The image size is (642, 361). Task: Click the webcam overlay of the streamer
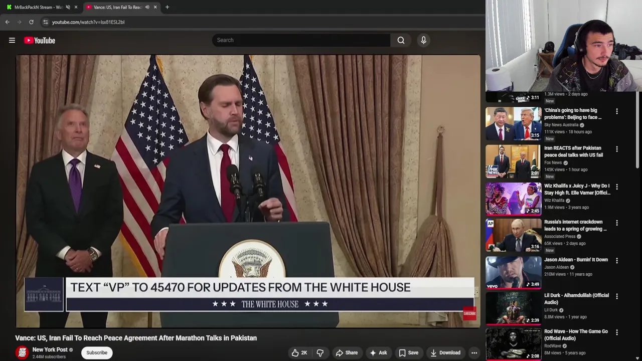pos(564,46)
